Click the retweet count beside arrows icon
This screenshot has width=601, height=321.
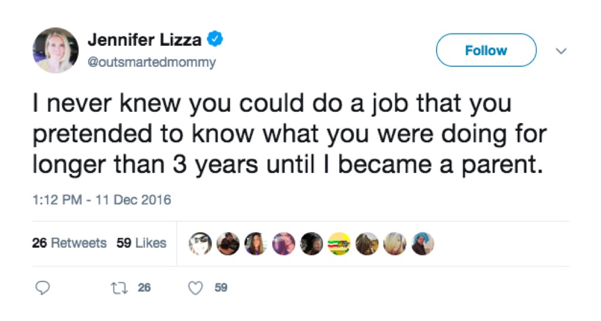144,288
